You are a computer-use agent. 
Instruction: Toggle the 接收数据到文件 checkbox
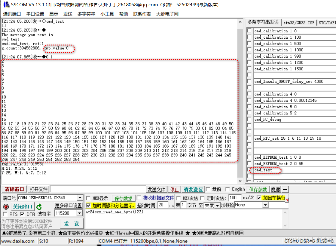pos(139,198)
